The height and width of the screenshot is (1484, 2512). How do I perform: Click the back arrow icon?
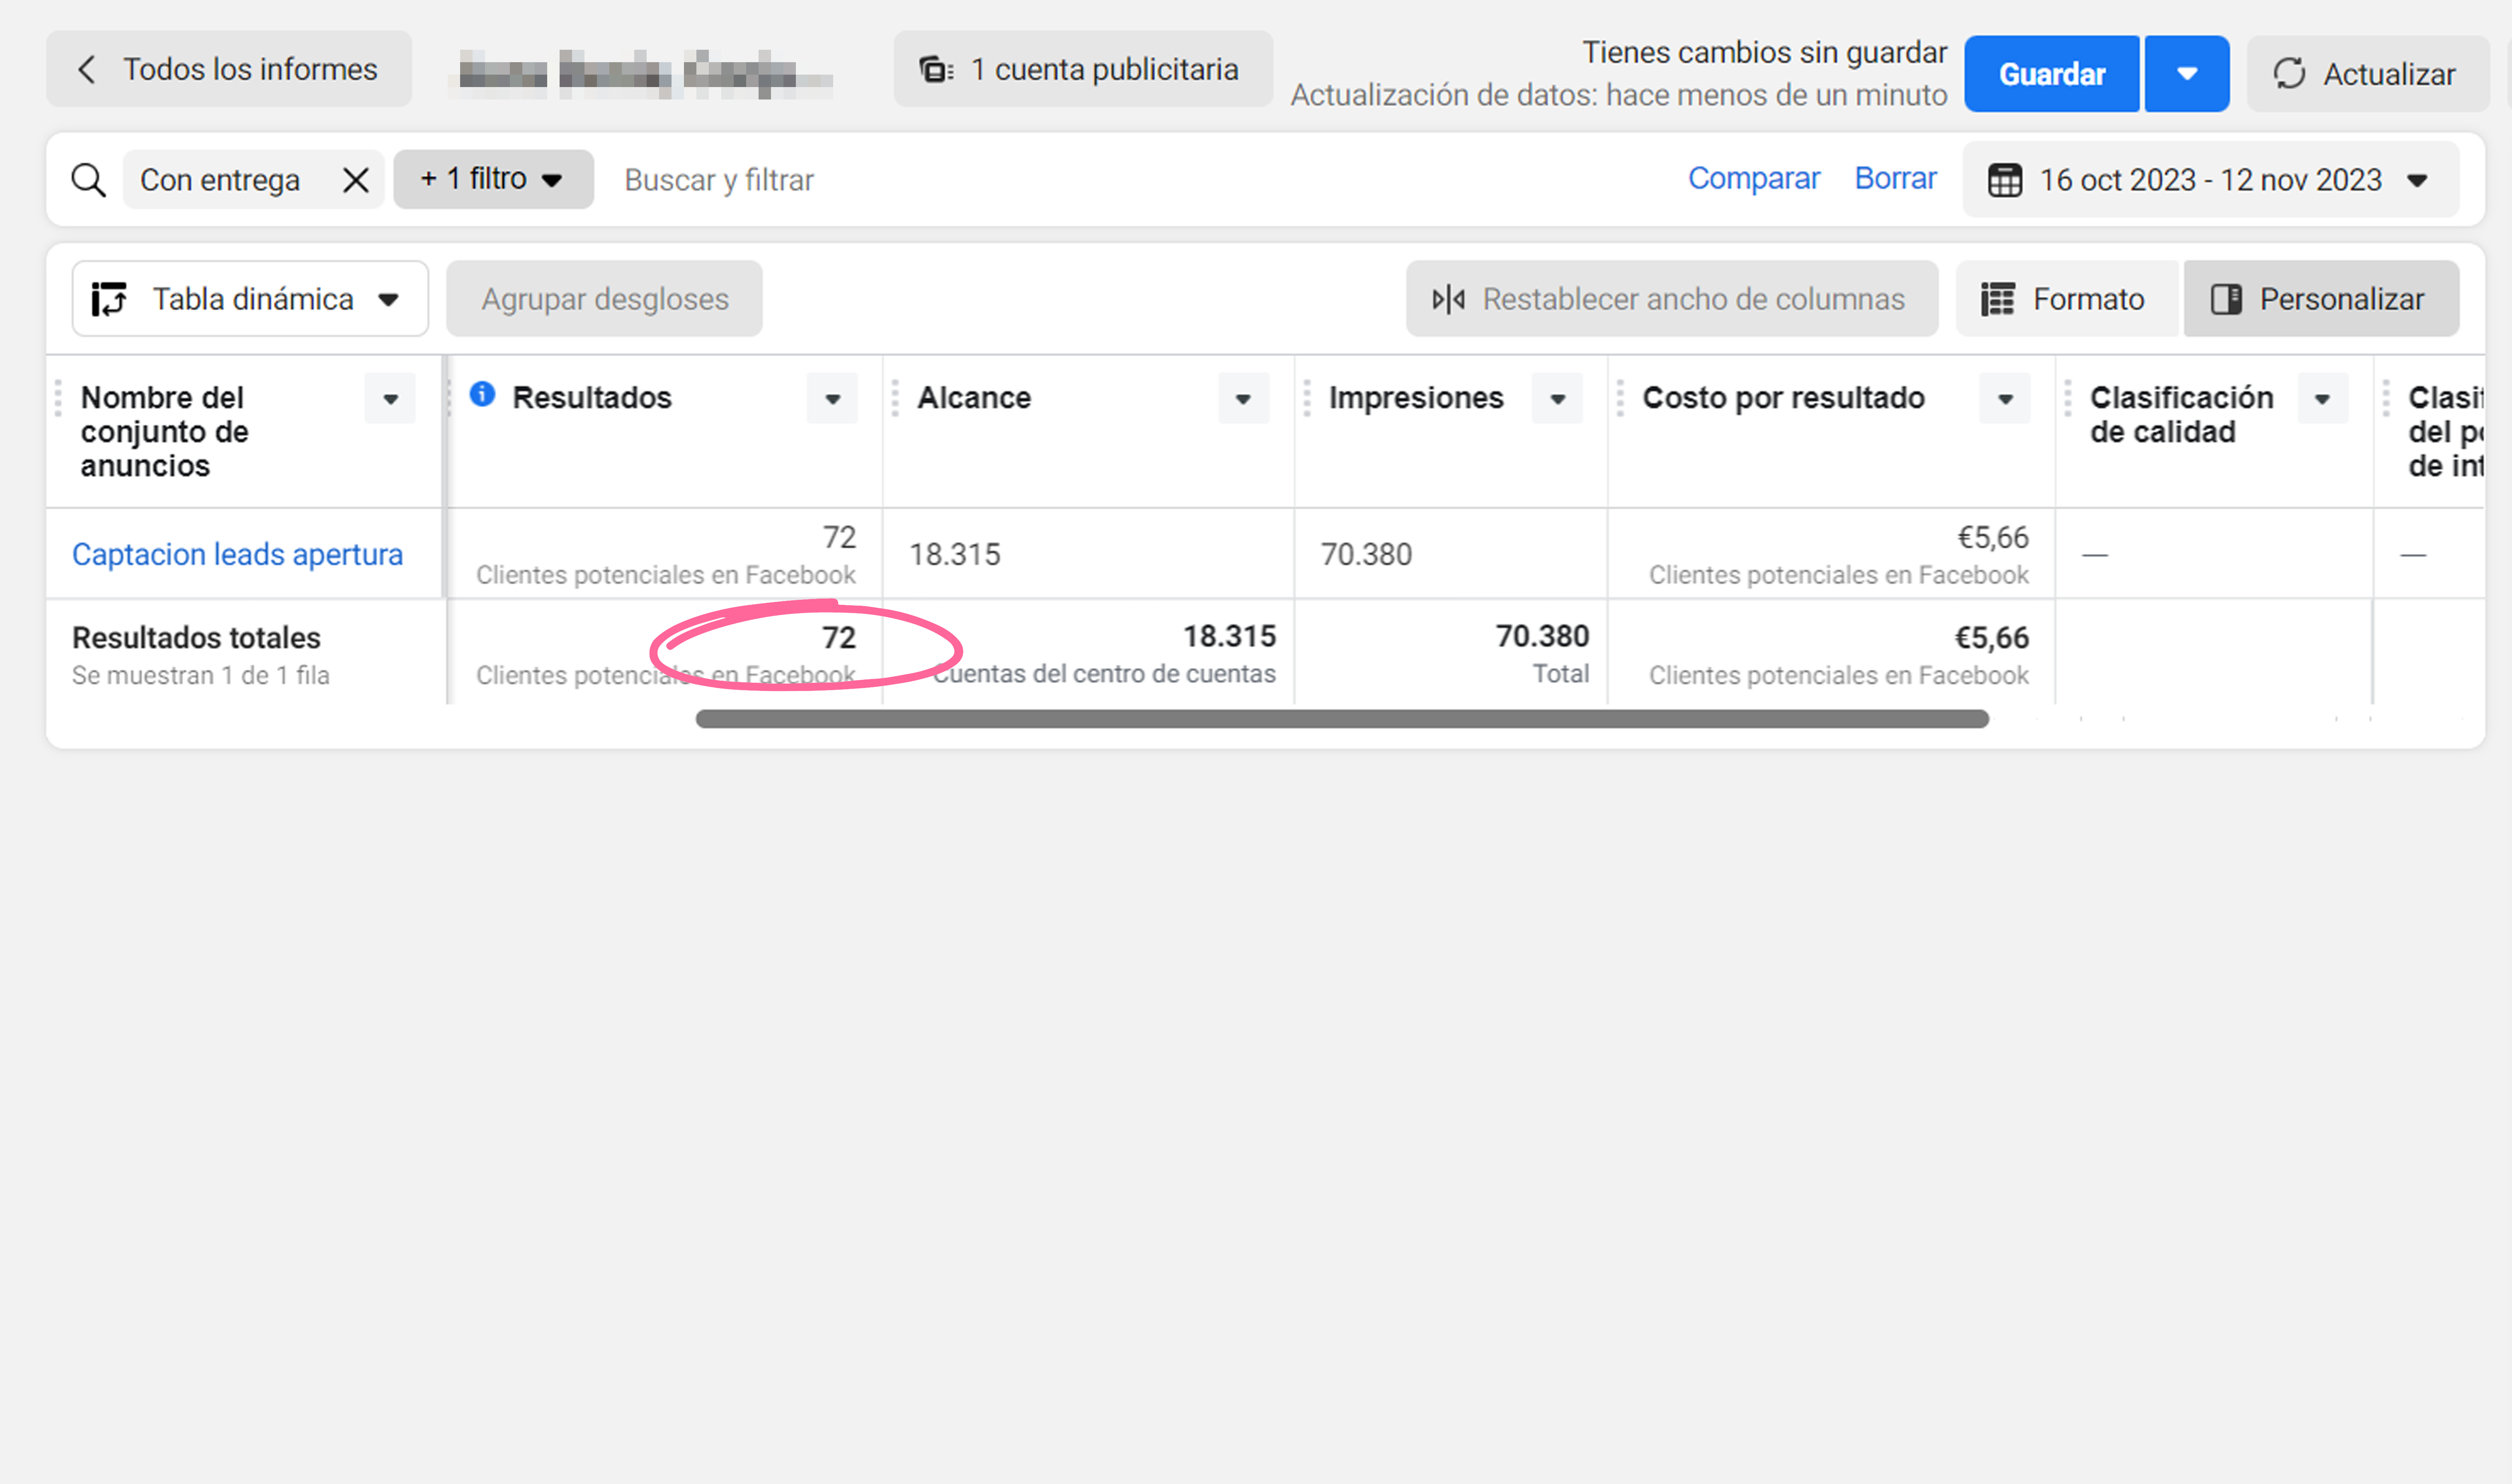[87, 69]
